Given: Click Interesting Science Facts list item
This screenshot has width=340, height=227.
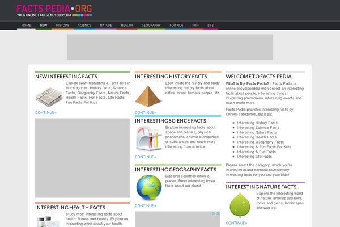Looking at the screenshot, I should 258,128.
